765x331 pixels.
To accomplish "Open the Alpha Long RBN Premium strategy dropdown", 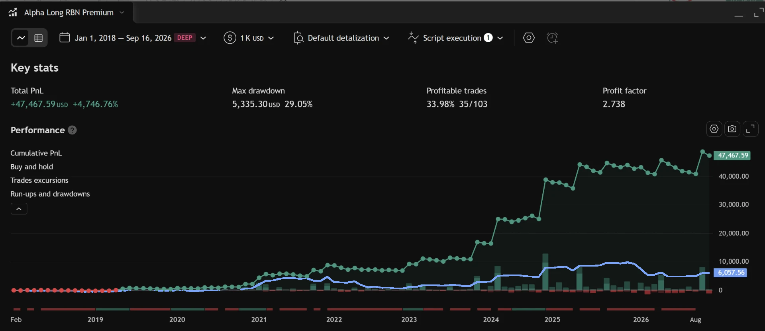I will (x=122, y=12).
